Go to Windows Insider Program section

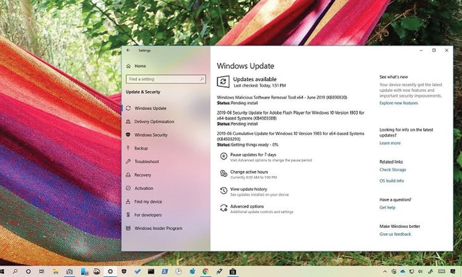pos(158,228)
